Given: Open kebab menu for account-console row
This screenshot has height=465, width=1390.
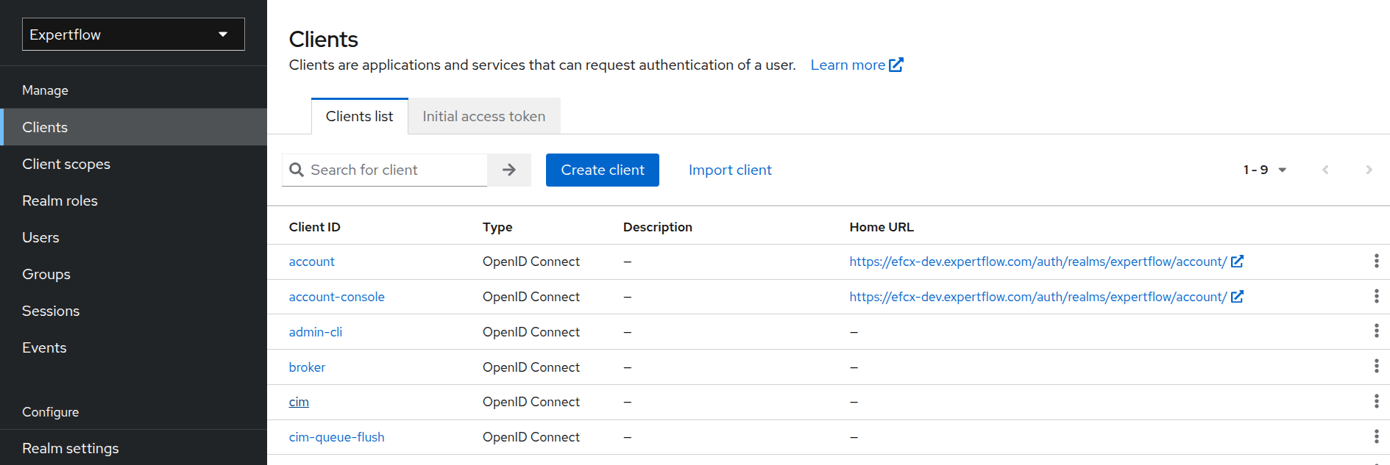Looking at the screenshot, I should (1376, 297).
